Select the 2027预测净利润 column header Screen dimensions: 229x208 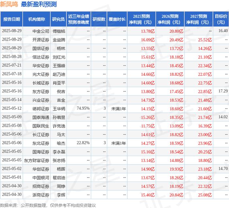199,19
